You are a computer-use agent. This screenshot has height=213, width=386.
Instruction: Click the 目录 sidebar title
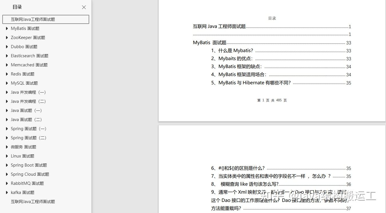[x=17, y=7]
